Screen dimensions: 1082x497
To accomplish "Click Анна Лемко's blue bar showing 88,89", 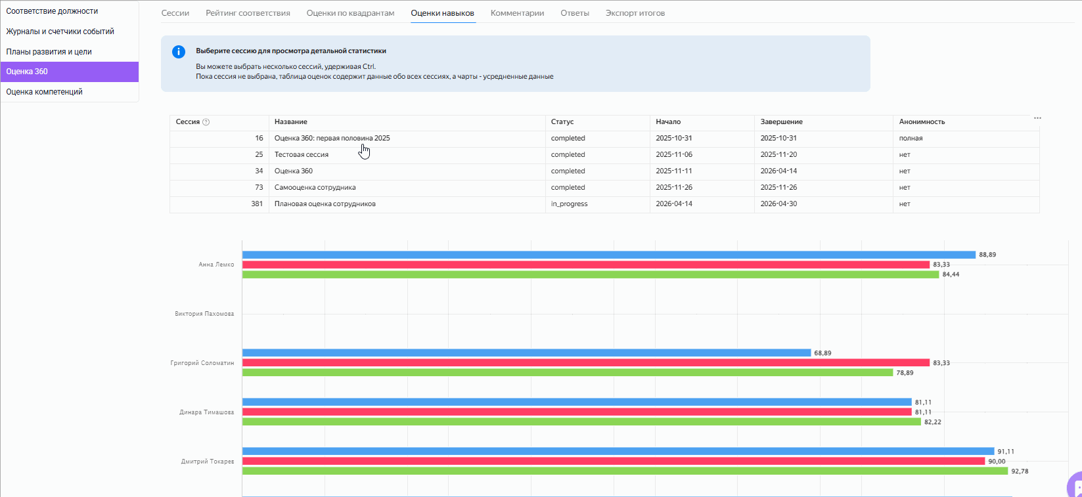I will pos(608,255).
